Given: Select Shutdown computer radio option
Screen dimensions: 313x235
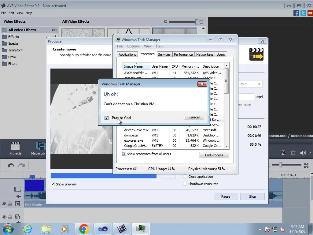Looking at the screenshot, I should point(185,184).
